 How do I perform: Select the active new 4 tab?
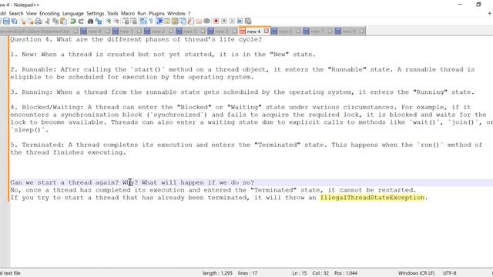point(253,31)
